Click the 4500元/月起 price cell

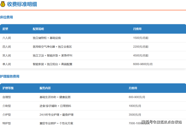[141, 55]
